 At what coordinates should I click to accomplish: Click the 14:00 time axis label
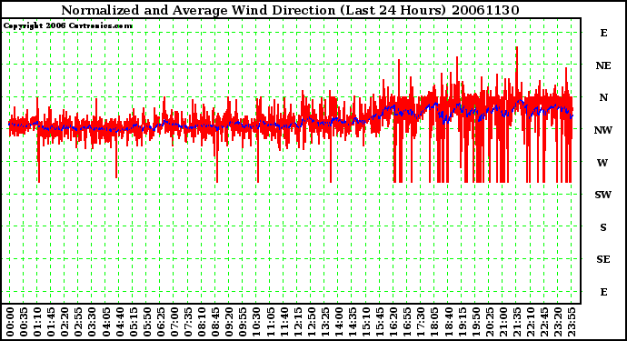coord(339,322)
